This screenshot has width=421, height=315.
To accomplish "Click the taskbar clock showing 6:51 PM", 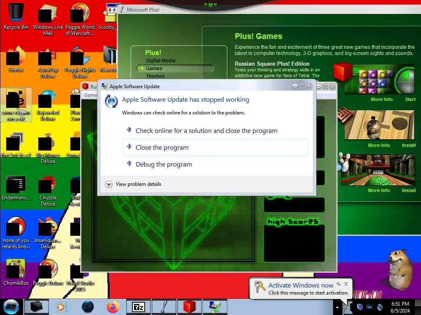I will tap(400, 307).
